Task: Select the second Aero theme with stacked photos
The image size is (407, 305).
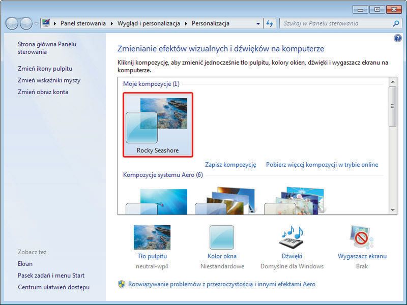Action: [x=225, y=201]
